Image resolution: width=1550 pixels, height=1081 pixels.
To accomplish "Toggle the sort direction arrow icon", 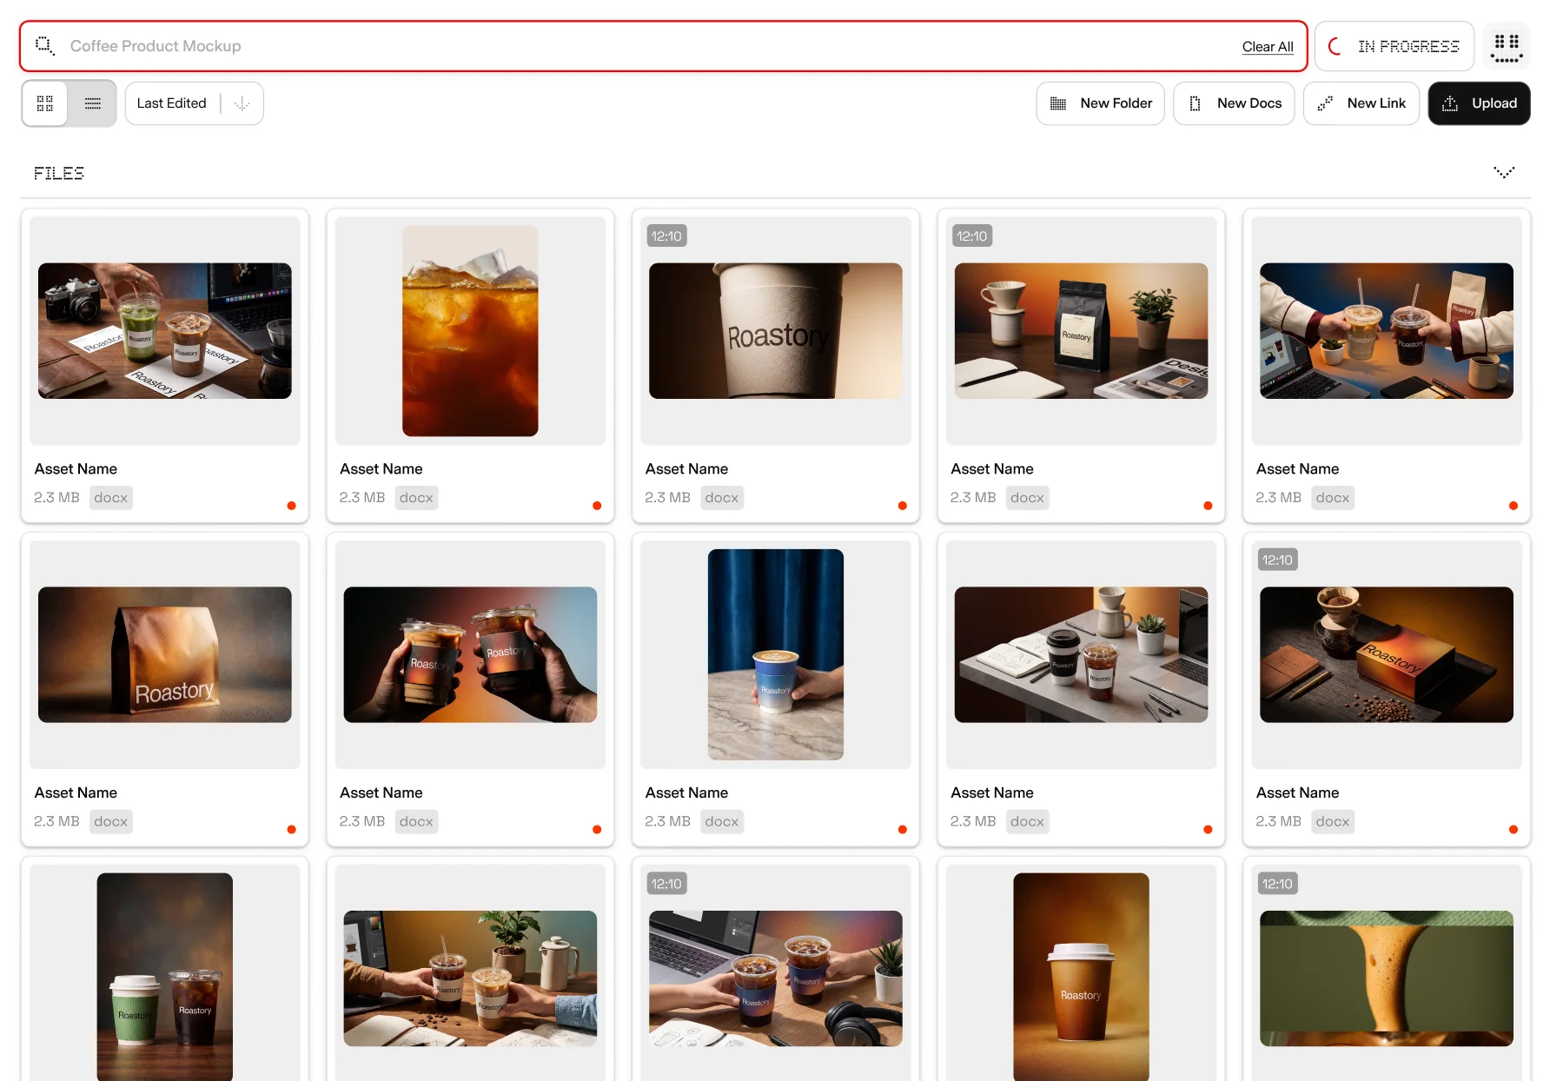I will (x=242, y=103).
